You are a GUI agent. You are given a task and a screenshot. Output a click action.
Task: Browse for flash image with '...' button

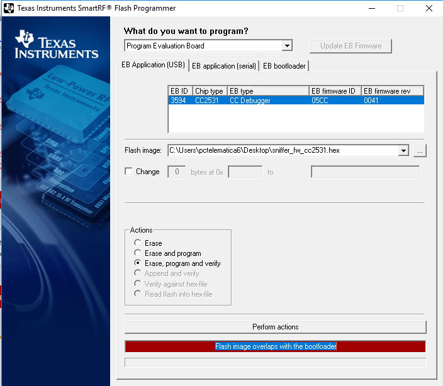[420, 151]
